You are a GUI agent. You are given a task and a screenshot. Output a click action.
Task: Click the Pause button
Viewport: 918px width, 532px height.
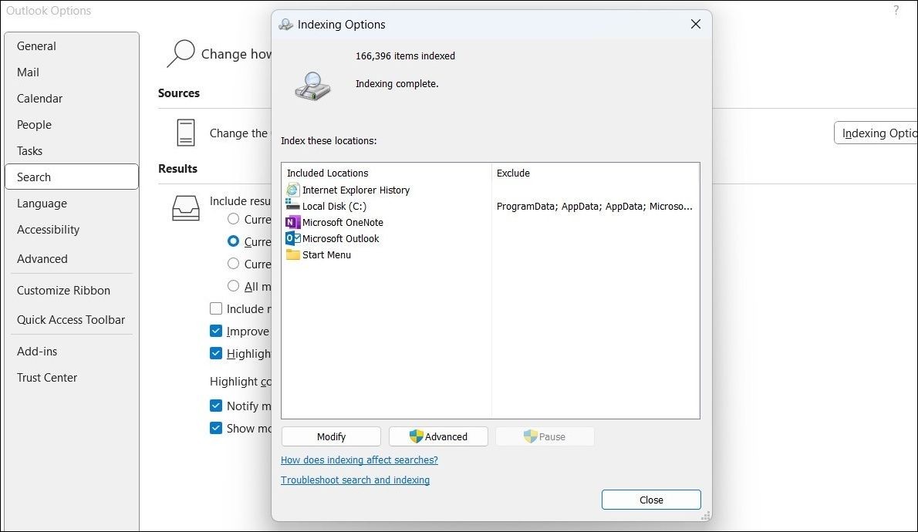(x=545, y=436)
